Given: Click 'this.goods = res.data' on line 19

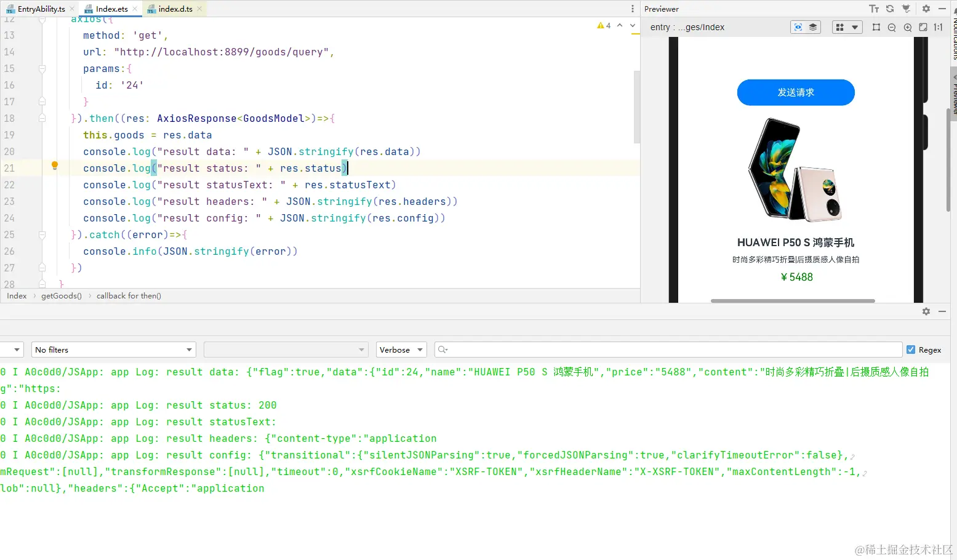Looking at the screenshot, I should coord(148,135).
